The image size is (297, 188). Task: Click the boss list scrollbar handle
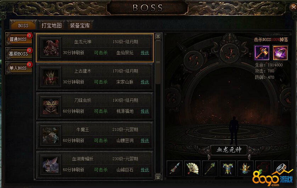click(158, 62)
